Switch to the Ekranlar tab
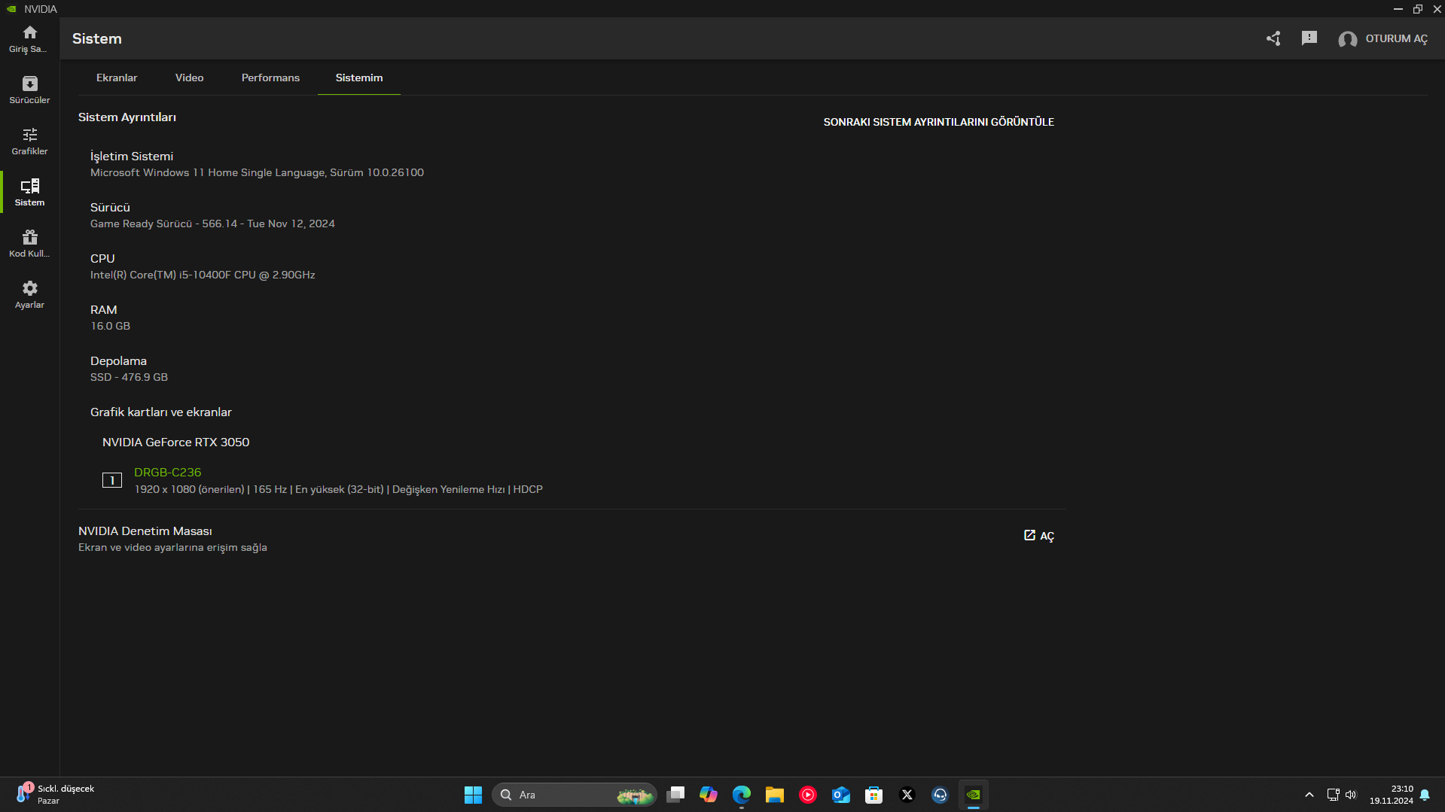Screen dimensions: 1445x812 click(117, 78)
